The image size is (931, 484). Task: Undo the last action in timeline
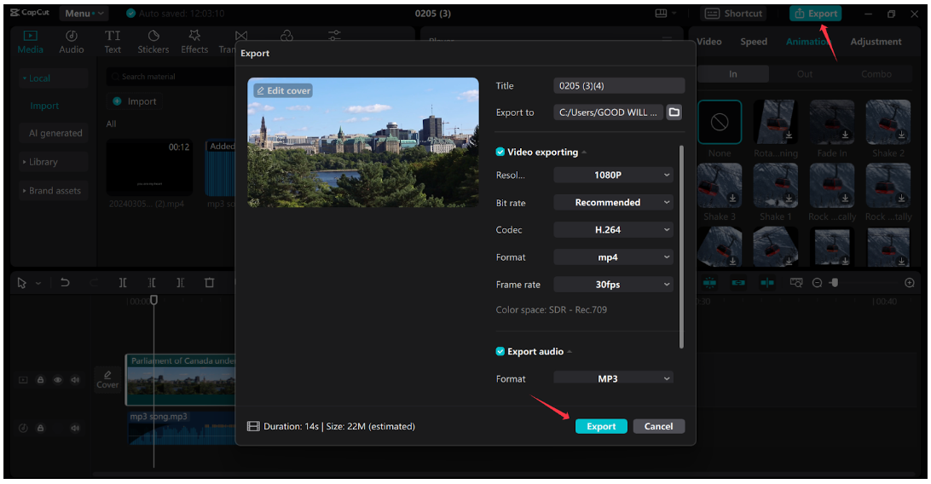[65, 283]
